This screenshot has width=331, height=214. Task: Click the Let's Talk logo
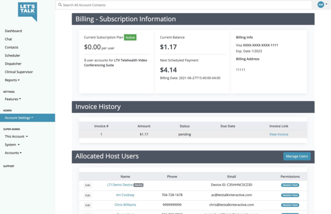[x=27, y=11]
